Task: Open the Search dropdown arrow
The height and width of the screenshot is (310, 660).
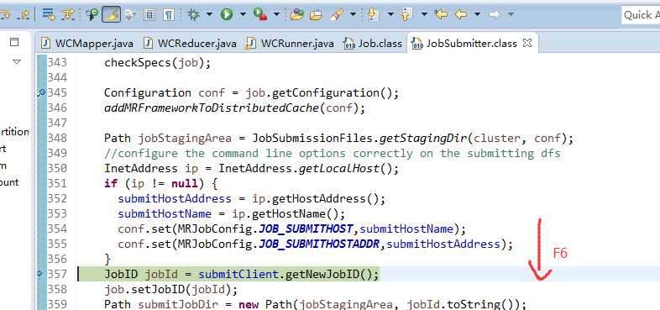Action: [x=353, y=15]
